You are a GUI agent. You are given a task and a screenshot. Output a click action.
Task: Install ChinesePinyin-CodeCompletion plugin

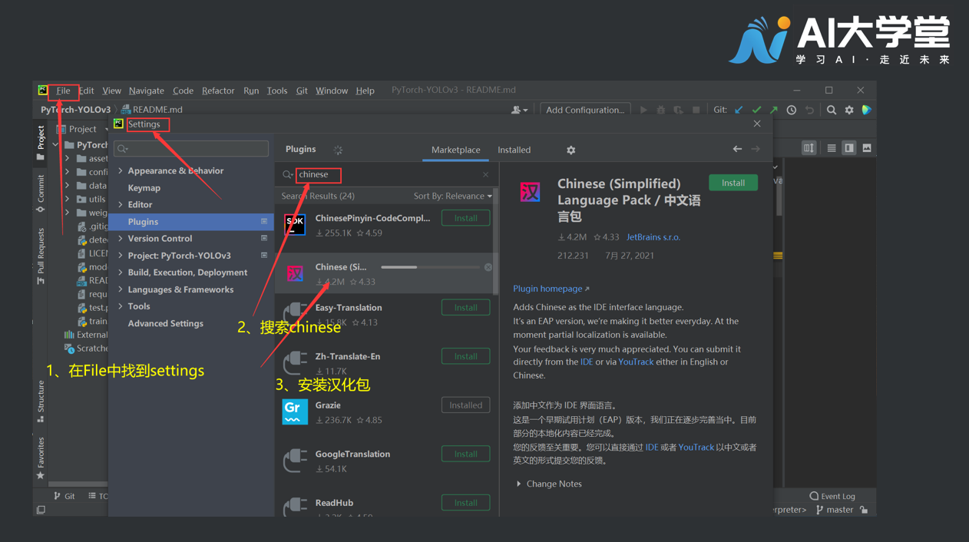466,218
